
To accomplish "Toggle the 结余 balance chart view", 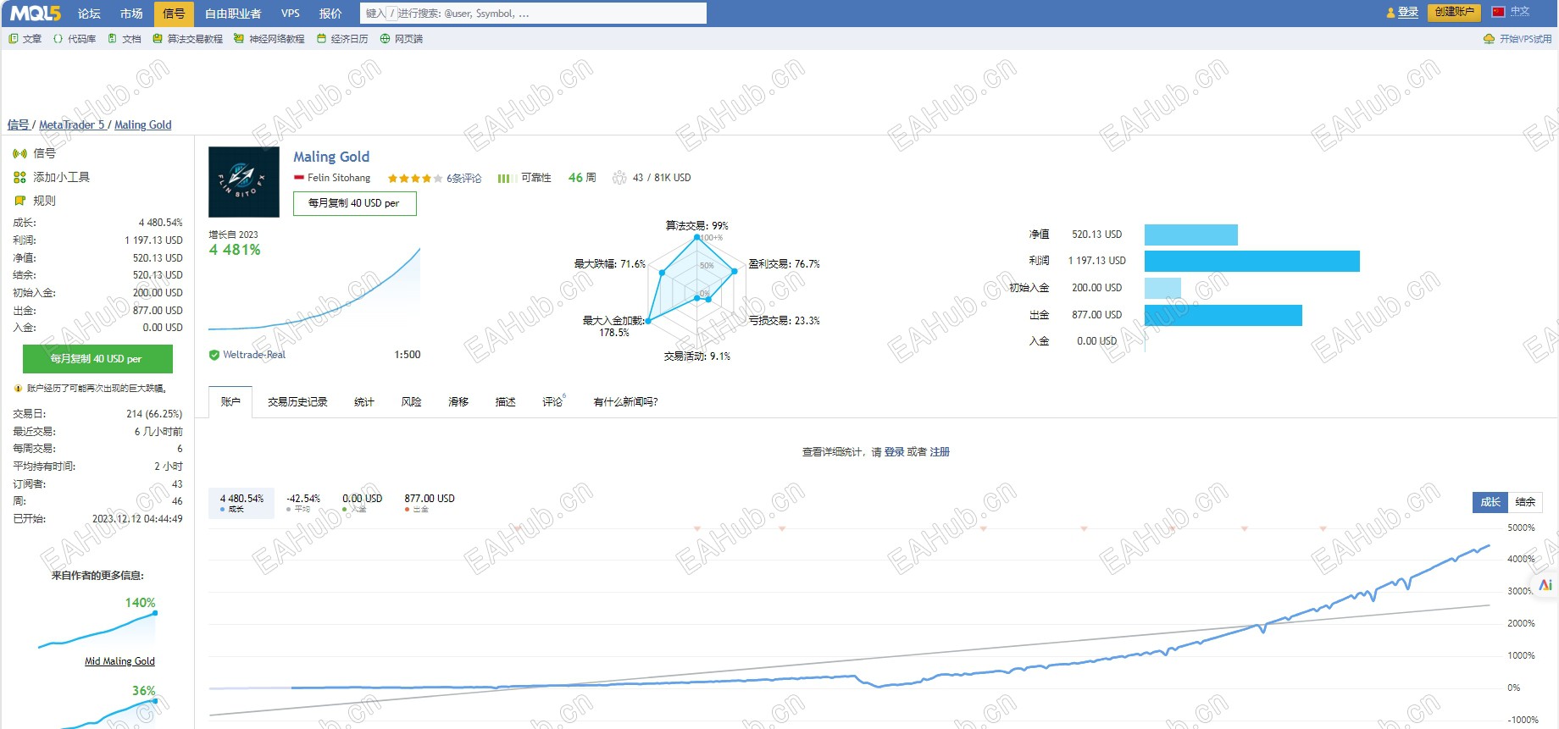I will (1525, 502).
